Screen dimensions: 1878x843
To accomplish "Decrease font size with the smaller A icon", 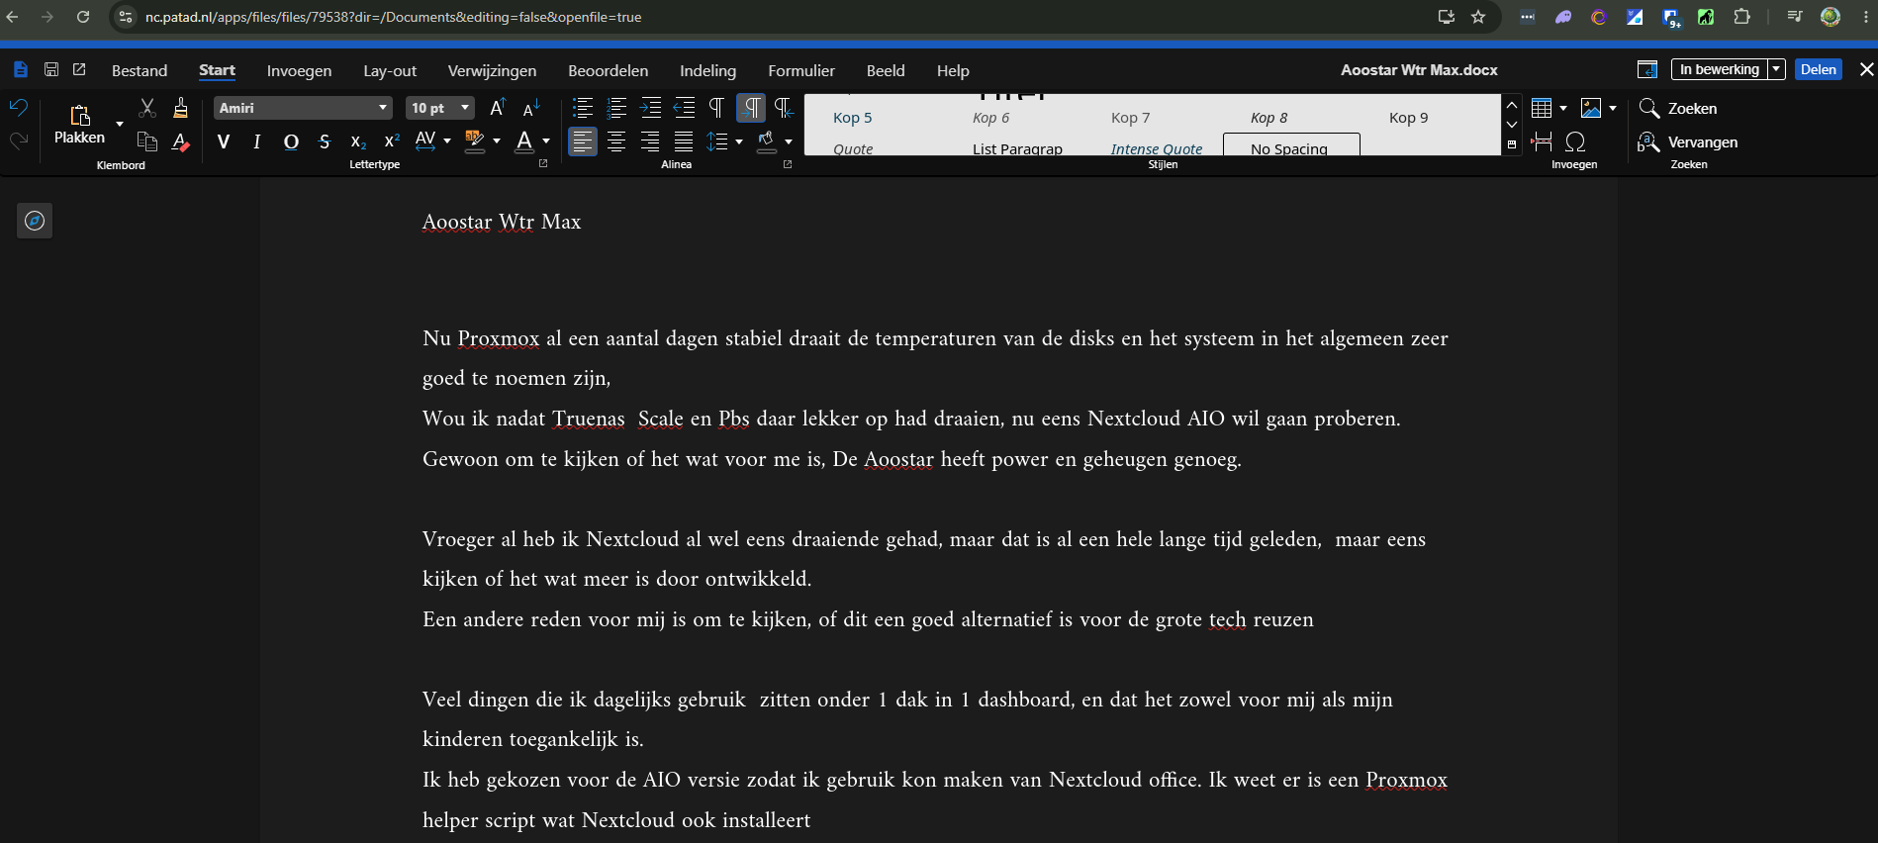I will [x=531, y=108].
